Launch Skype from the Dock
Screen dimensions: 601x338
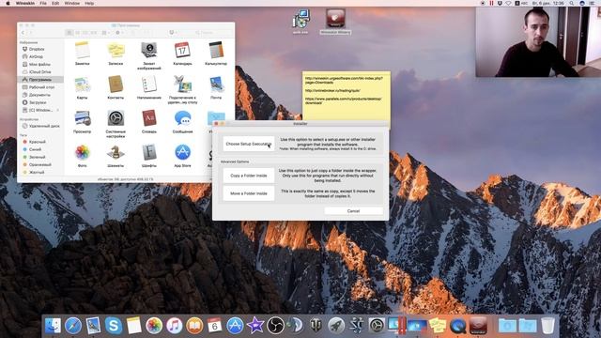[x=114, y=326]
